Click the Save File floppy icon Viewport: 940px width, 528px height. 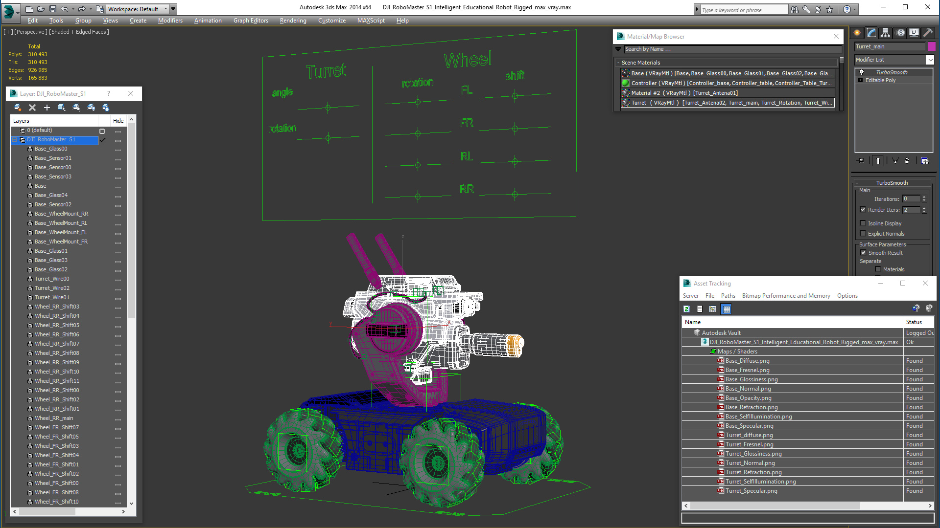click(x=53, y=9)
